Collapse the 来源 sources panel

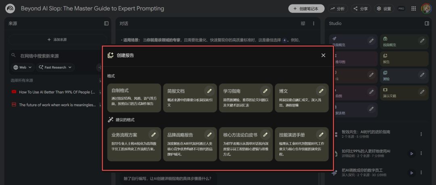coord(106,23)
